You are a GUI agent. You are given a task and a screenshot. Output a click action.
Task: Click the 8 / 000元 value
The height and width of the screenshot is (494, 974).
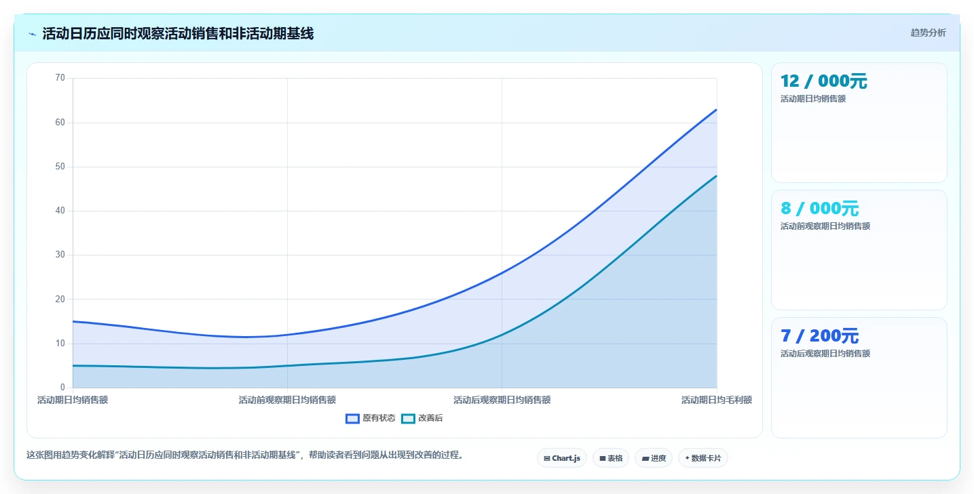coord(820,209)
